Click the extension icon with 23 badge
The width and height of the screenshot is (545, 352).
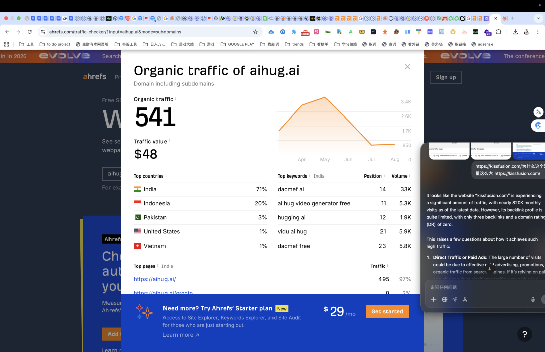[x=487, y=32]
